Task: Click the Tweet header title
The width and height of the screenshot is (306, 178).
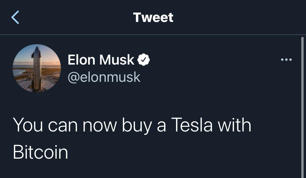Action: 153,17
